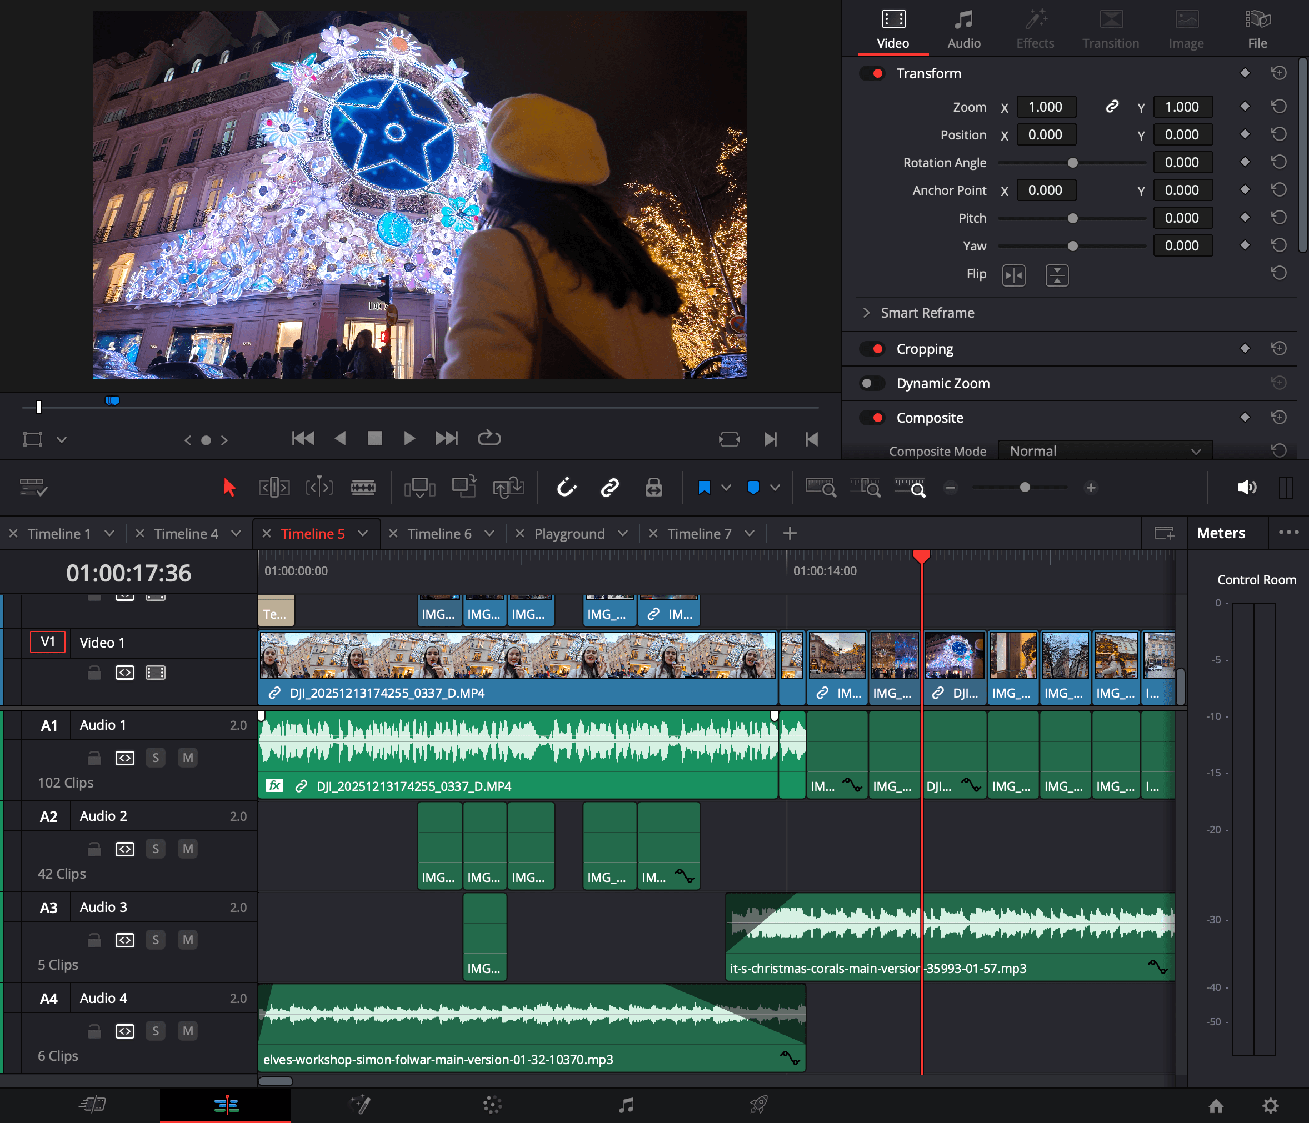Open the flag color dropdown arrow
Screen dimensions: 1309x1123
pos(727,488)
